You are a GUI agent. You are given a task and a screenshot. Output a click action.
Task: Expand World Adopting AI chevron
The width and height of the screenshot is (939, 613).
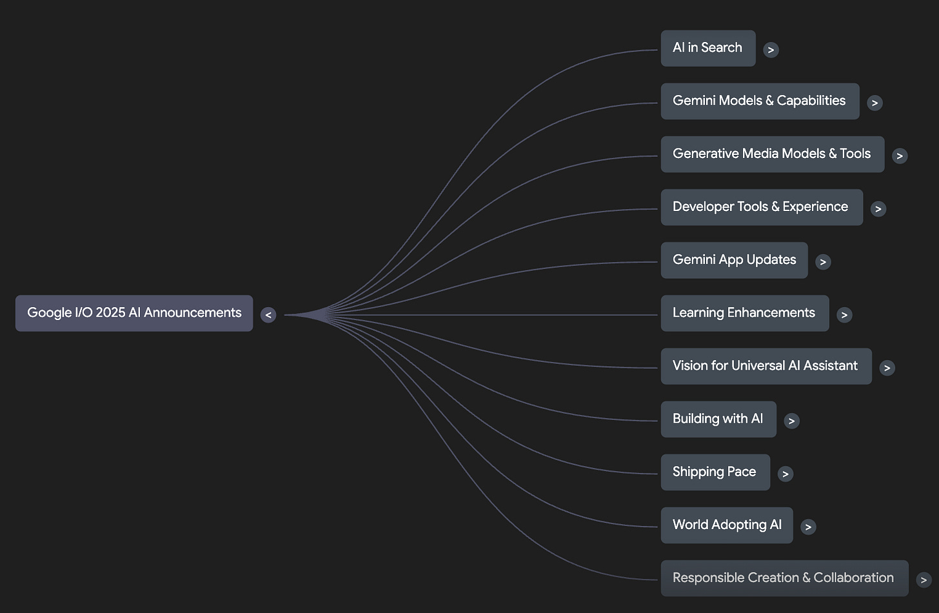click(808, 527)
